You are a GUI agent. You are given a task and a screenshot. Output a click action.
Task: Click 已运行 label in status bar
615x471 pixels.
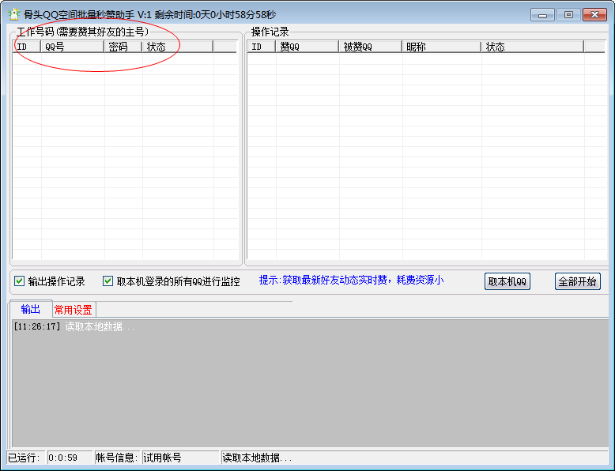point(25,458)
